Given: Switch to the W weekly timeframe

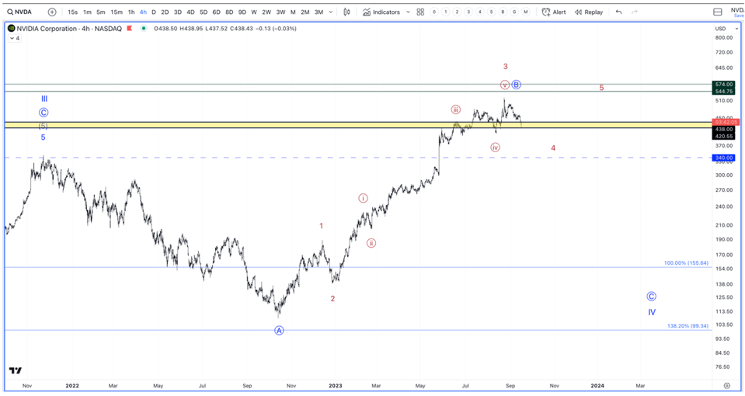Looking at the screenshot, I should click(254, 12).
